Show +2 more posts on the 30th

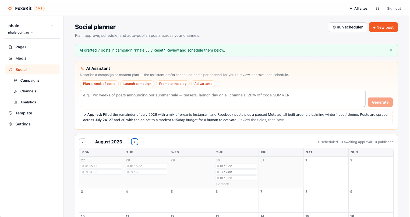[222, 184]
